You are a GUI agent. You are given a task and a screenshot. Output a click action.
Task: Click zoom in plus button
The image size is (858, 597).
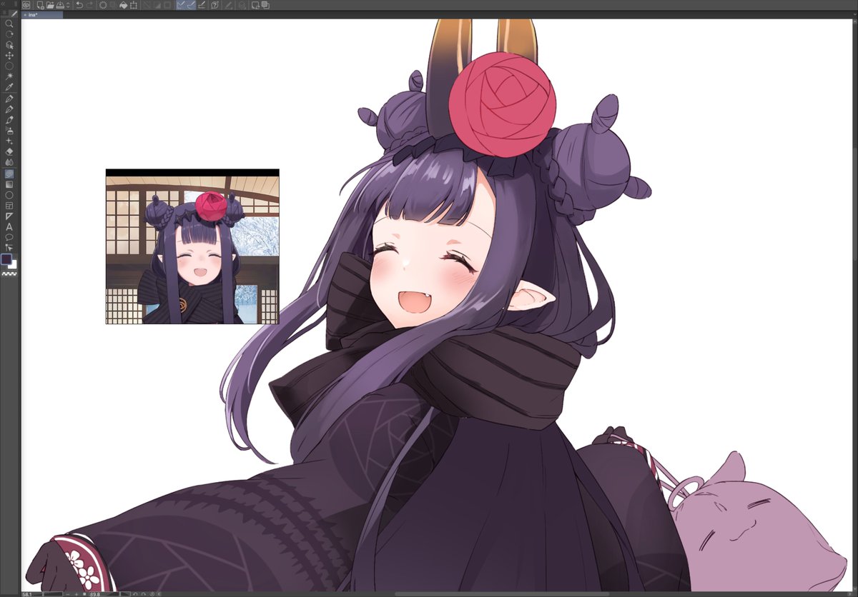77,594
